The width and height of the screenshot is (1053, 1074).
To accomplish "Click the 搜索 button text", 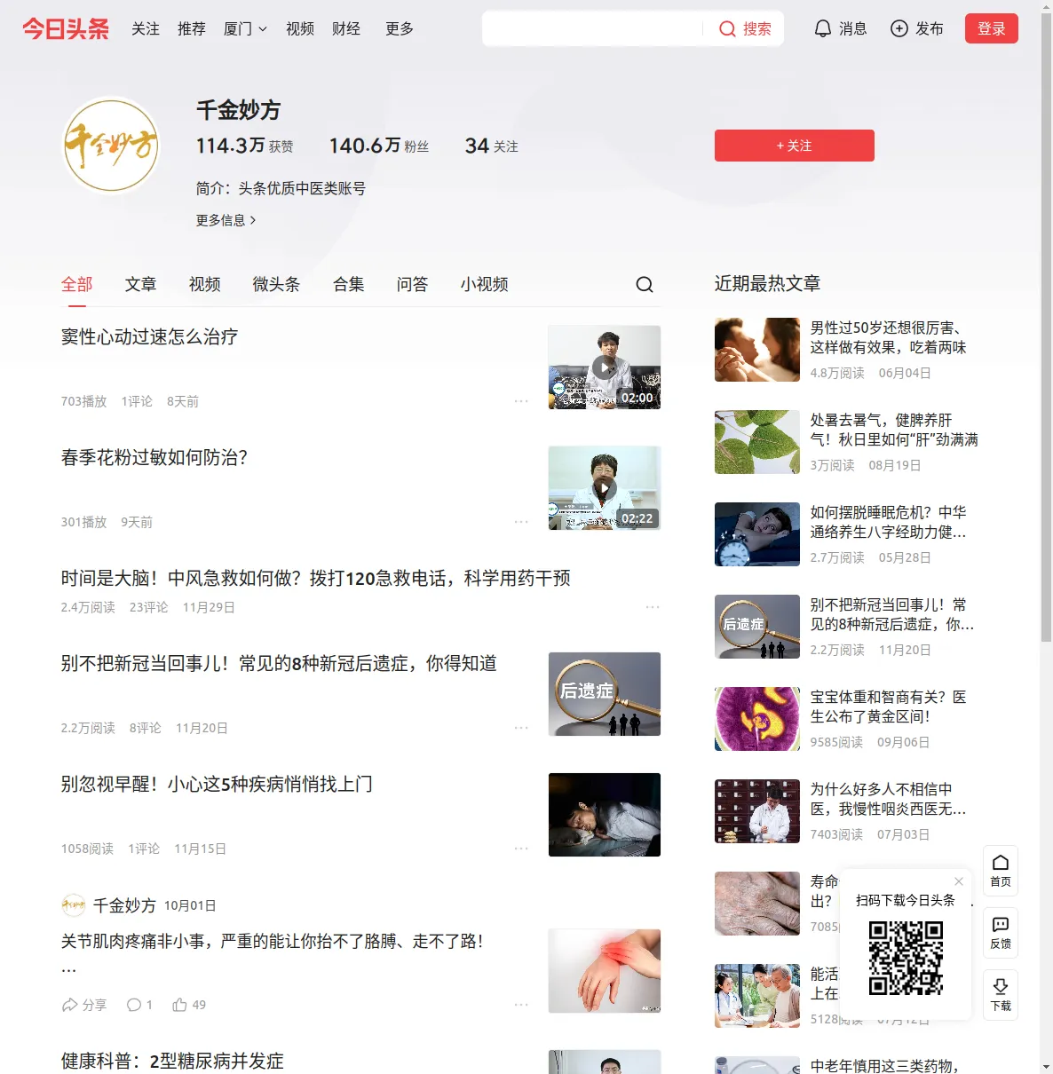I will pos(757,29).
